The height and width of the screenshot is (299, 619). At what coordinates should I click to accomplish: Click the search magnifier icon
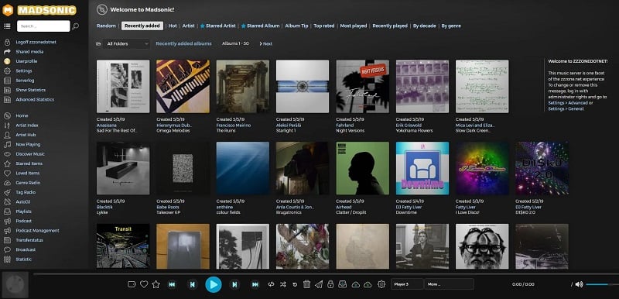click(x=75, y=26)
